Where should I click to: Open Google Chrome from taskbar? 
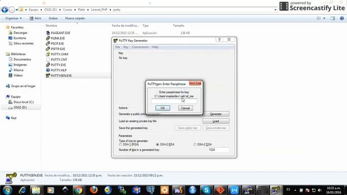coord(78,190)
